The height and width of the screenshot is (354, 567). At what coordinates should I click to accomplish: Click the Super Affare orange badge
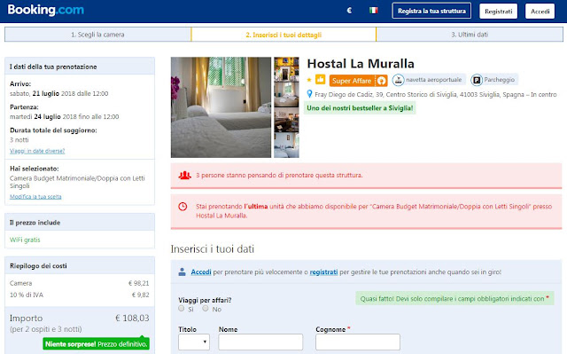click(x=358, y=81)
